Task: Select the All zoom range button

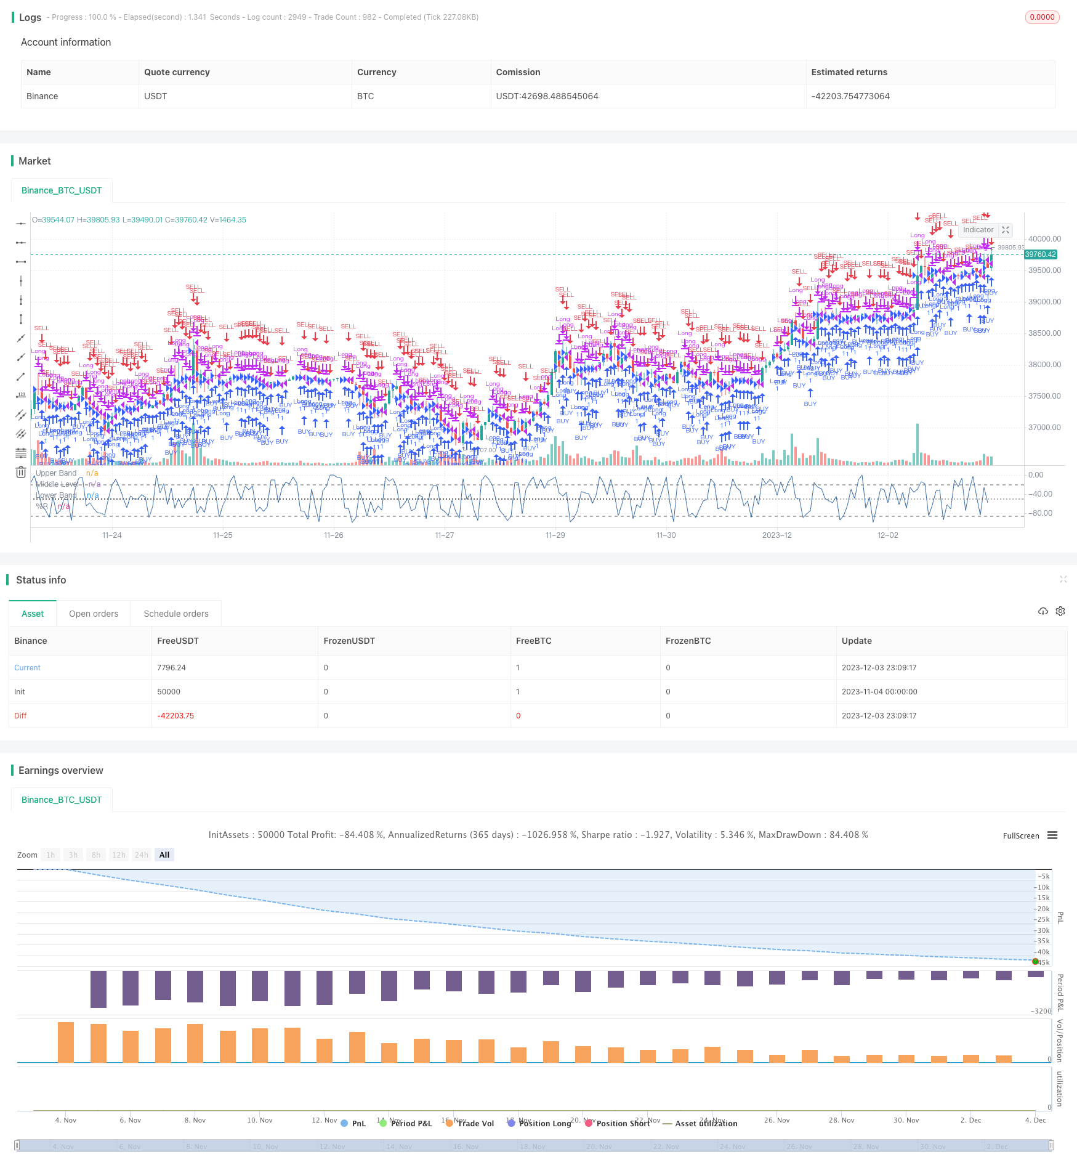Action: tap(164, 855)
